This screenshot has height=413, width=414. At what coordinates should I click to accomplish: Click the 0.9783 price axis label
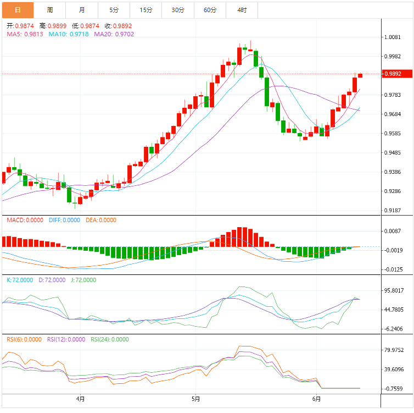click(393, 95)
